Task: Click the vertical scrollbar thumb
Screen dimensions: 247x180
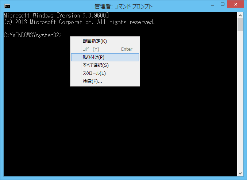Action: click(x=240, y=24)
